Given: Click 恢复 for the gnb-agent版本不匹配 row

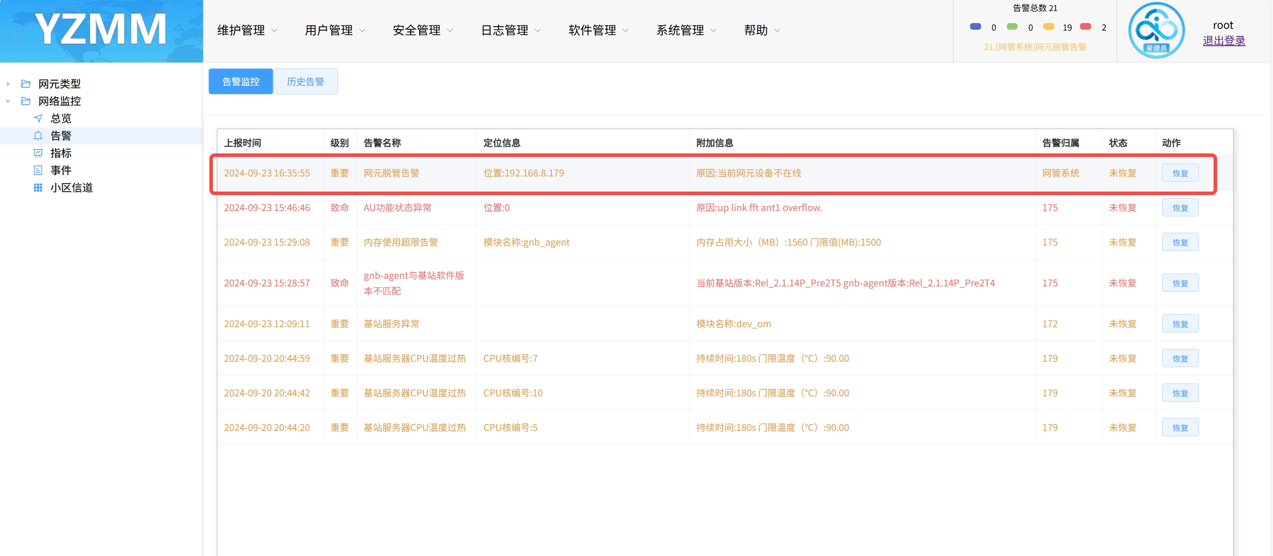Looking at the screenshot, I should click(x=1180, y=283).
